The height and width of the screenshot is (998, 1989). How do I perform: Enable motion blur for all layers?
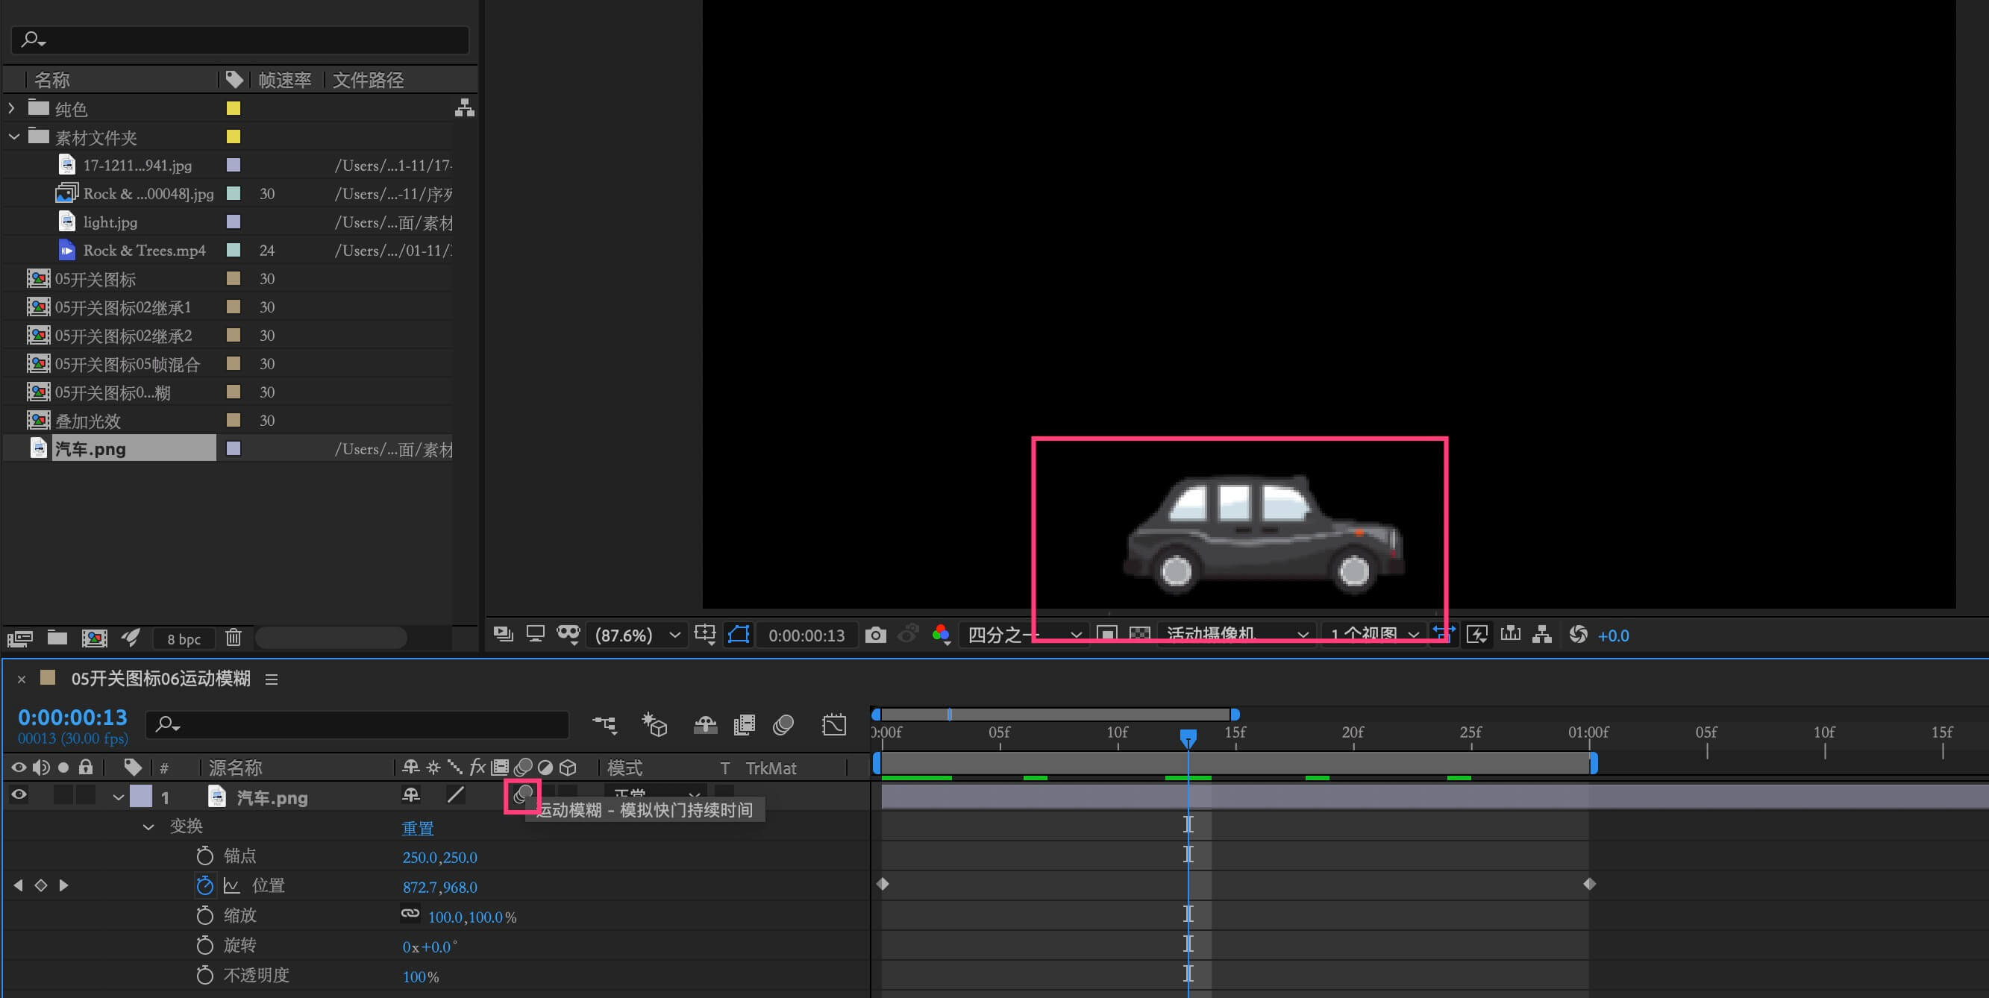[783, 725]
